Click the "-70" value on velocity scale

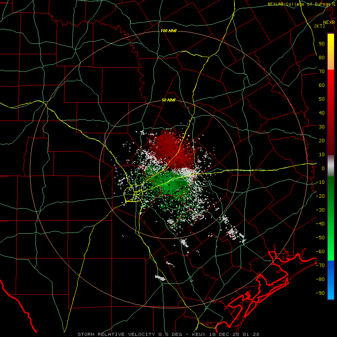pos(320,265)
